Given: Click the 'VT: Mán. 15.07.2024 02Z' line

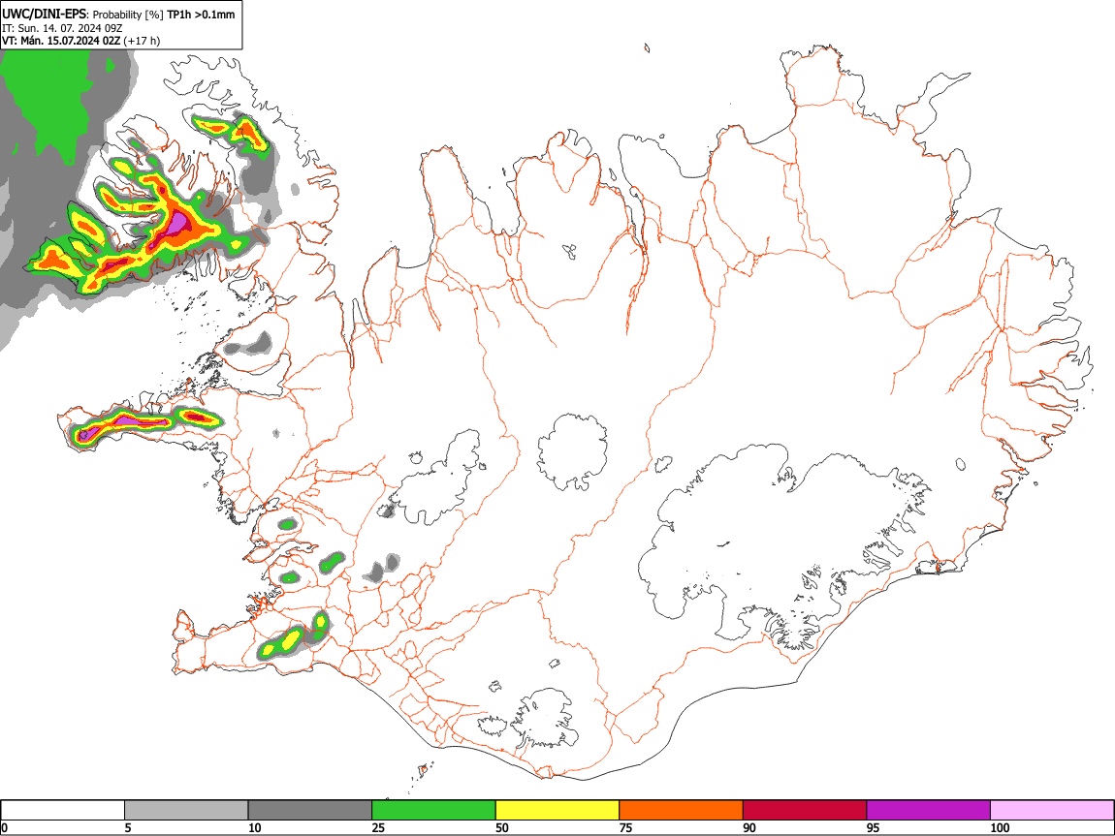Looking at the screenshot, I should 61,41.
